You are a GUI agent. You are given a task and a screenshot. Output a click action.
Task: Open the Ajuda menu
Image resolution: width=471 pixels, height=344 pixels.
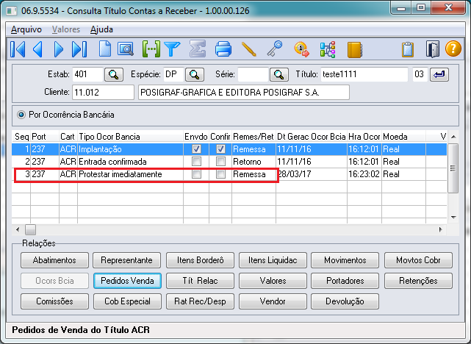pos(101,29)
